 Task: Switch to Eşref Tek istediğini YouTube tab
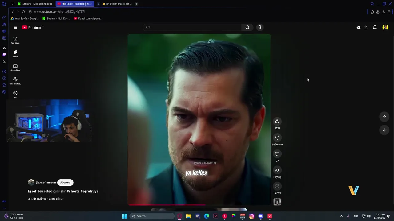[x=75, y=4]
